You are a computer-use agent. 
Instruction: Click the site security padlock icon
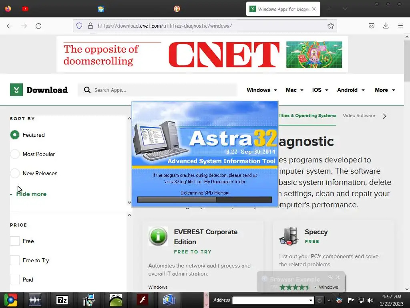[x=90, y=26]
